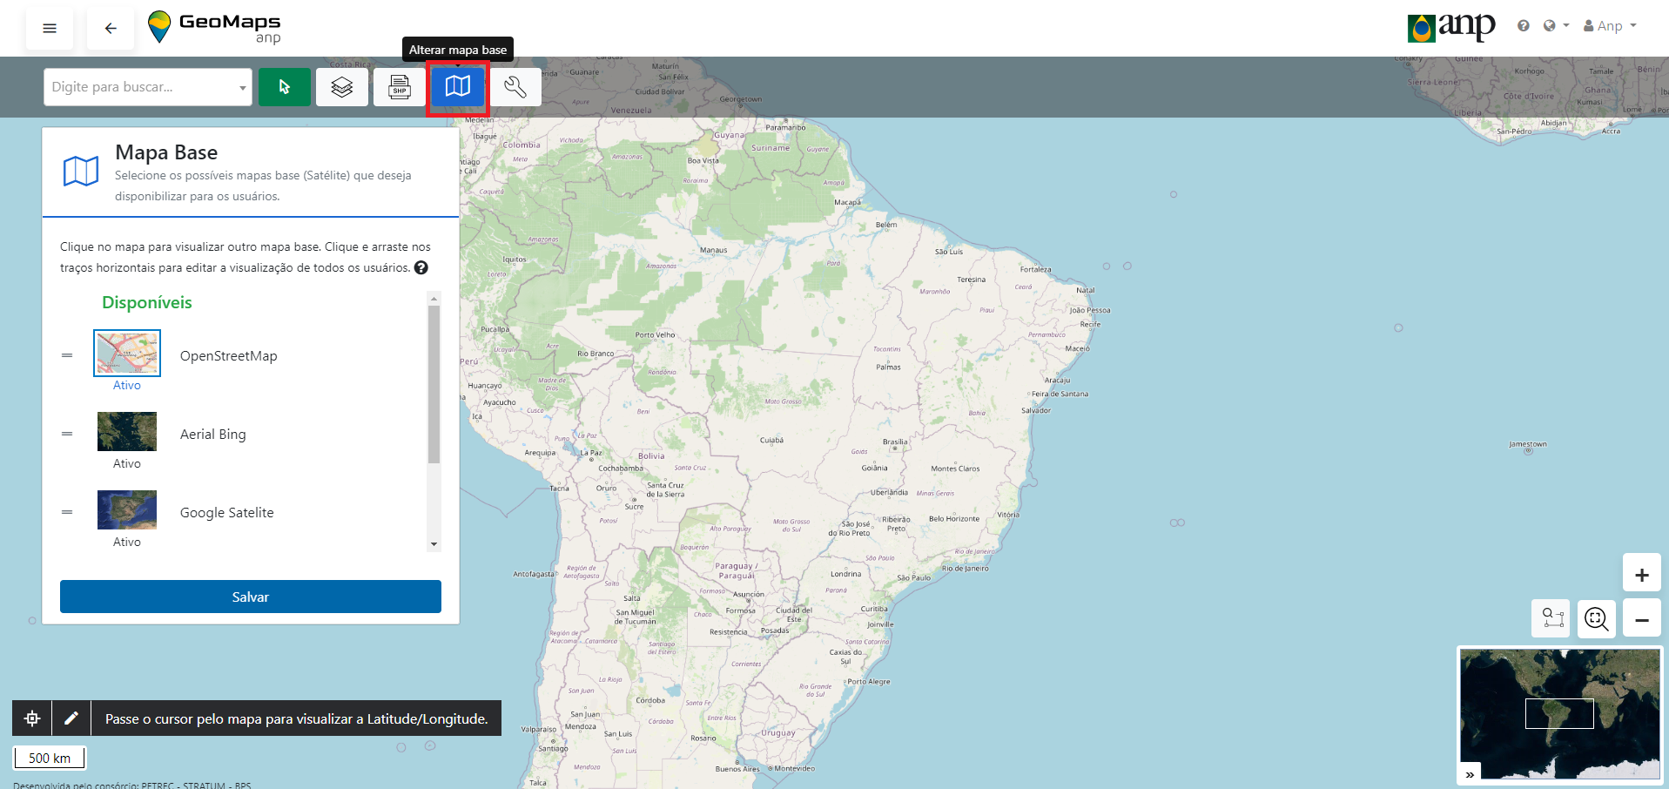This screenshot has height=789, width=1669.
Task: Click the Alterar mapa base button
Action: point(458,87)
